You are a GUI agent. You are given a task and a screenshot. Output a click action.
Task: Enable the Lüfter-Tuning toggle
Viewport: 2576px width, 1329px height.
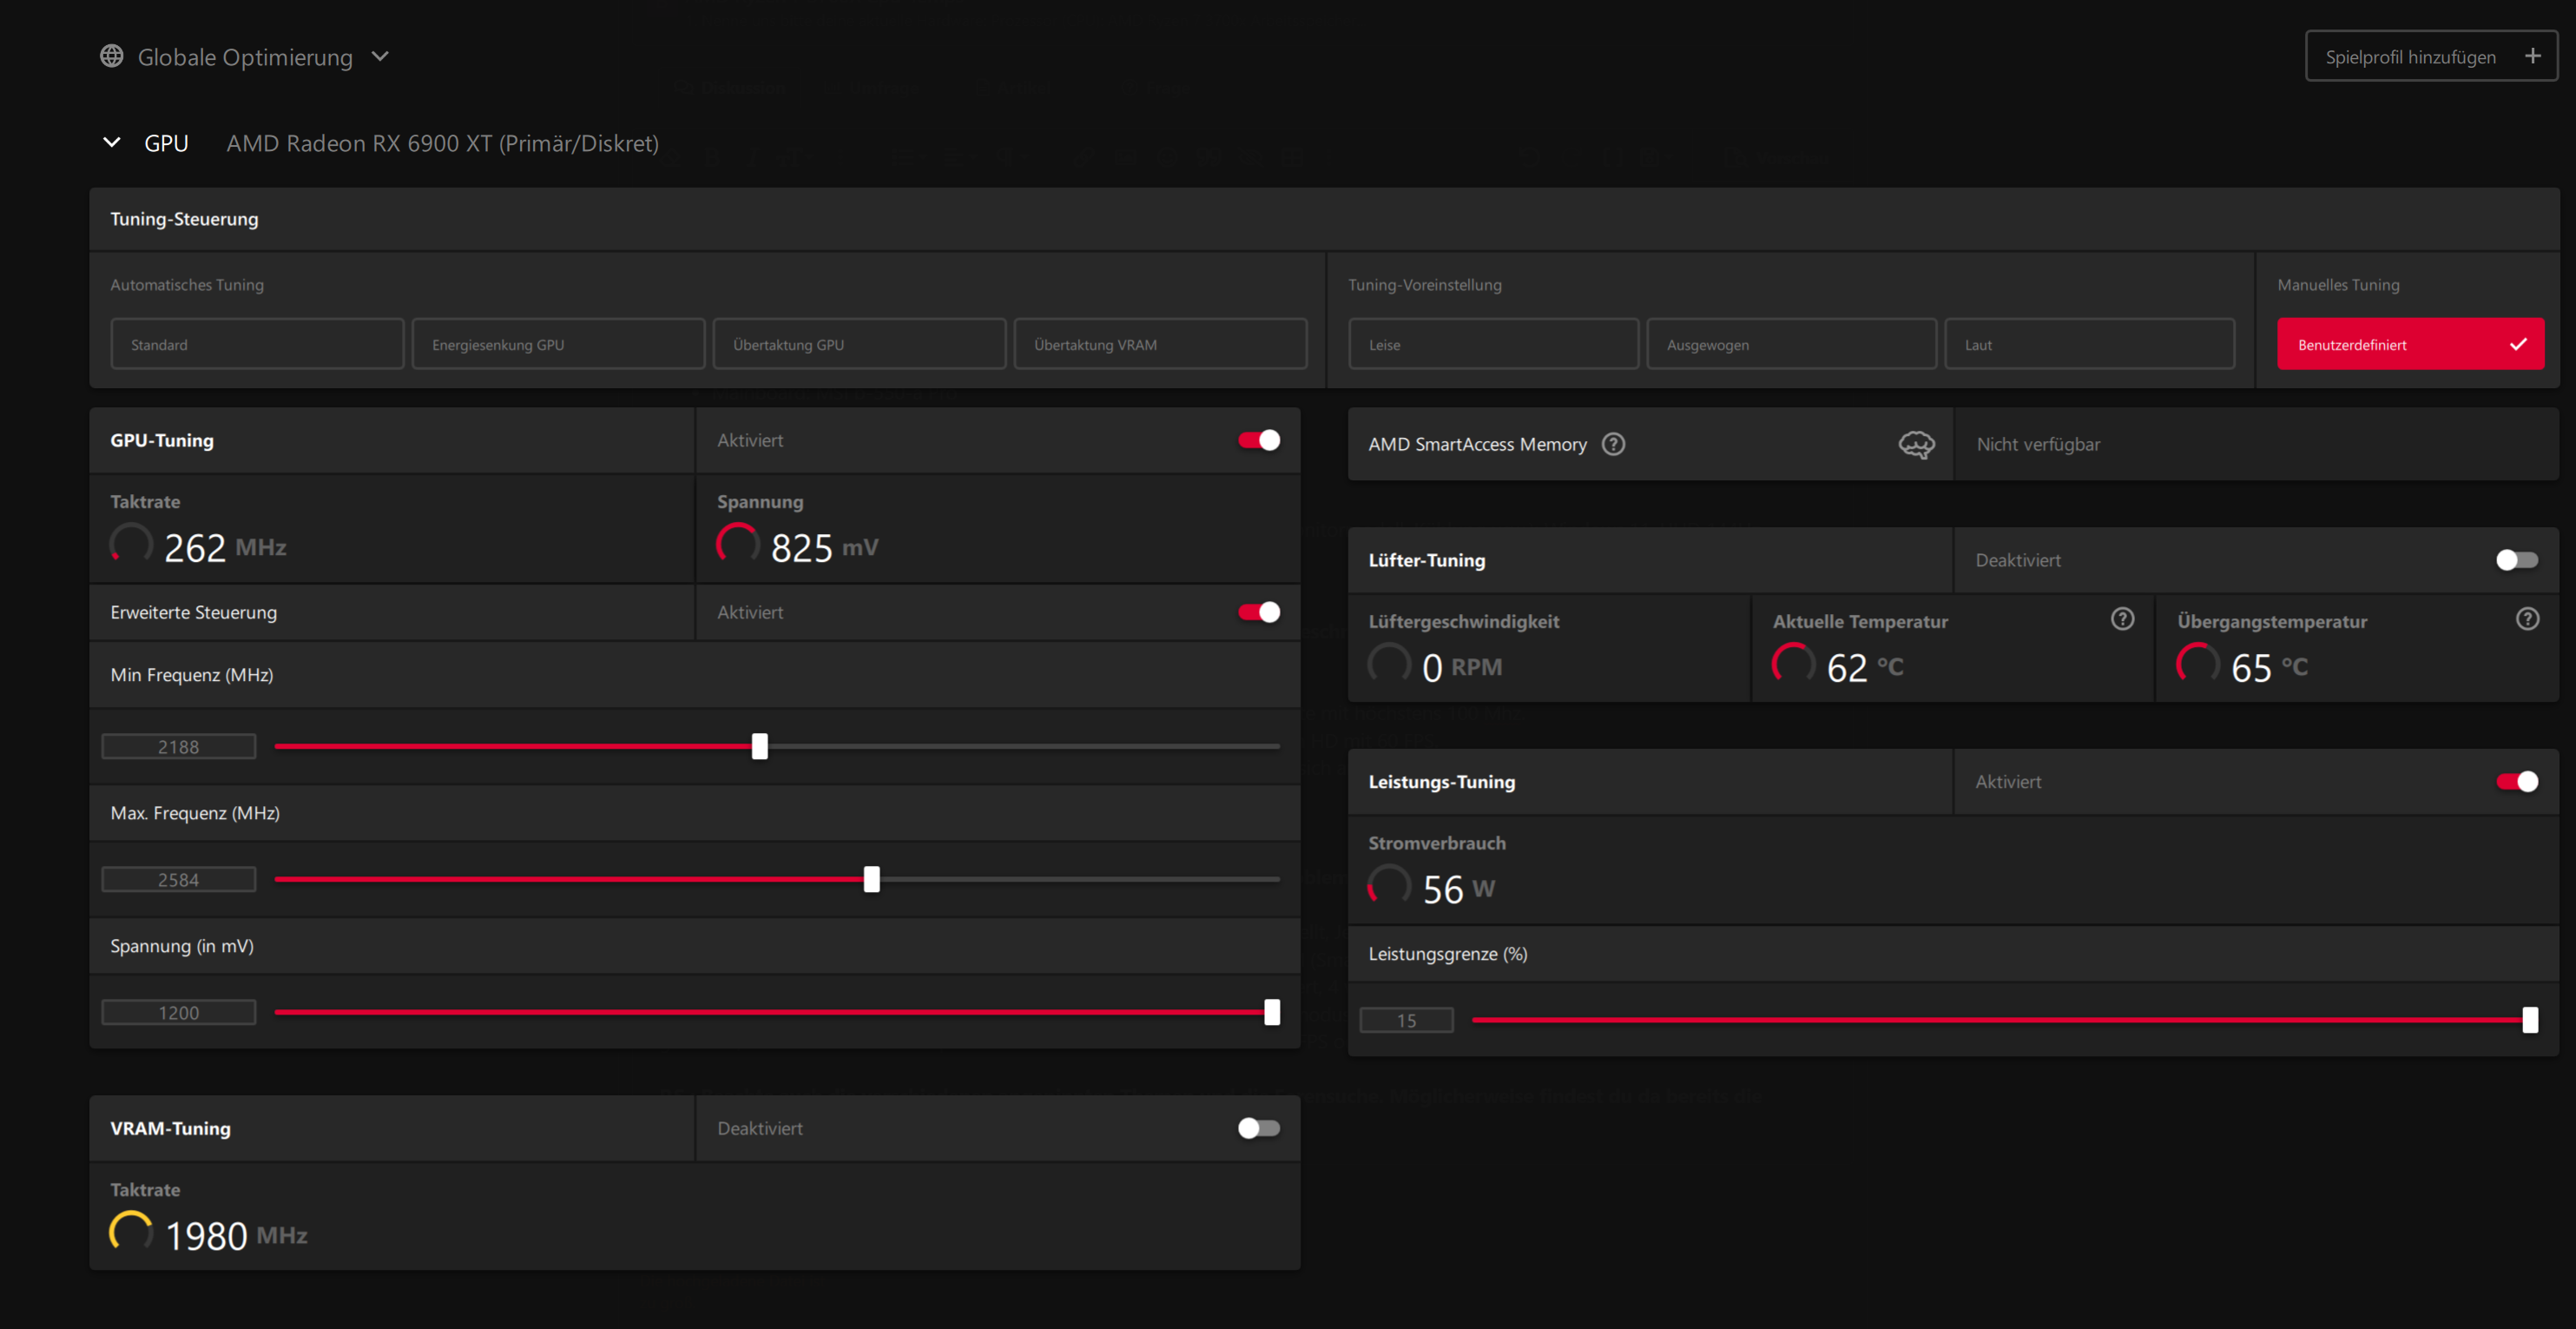pos(2516,560)
